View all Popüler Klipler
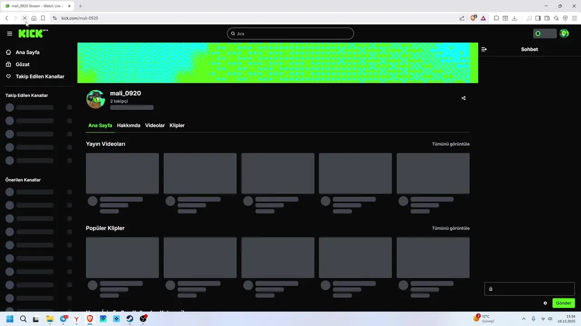 point(451,228)
